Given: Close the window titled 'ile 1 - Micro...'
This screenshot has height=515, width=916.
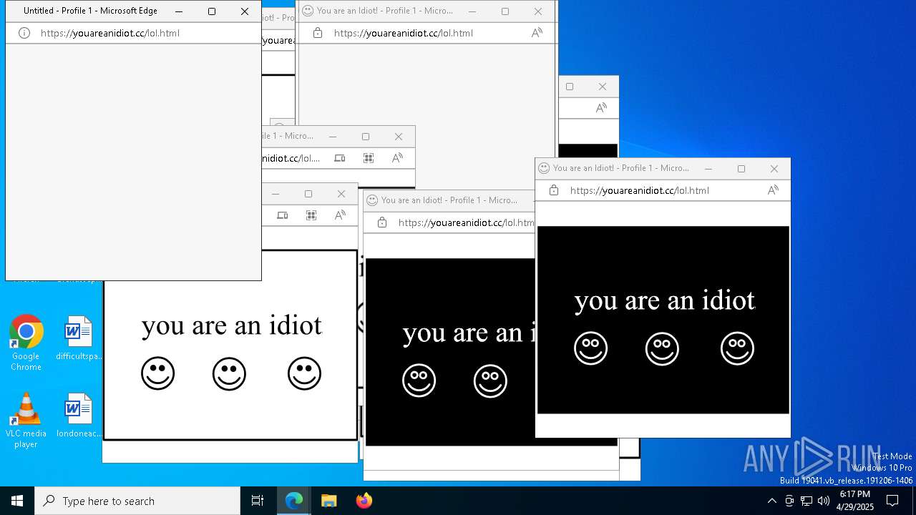Looking at the screenshot, I should (x=399, y=137).
